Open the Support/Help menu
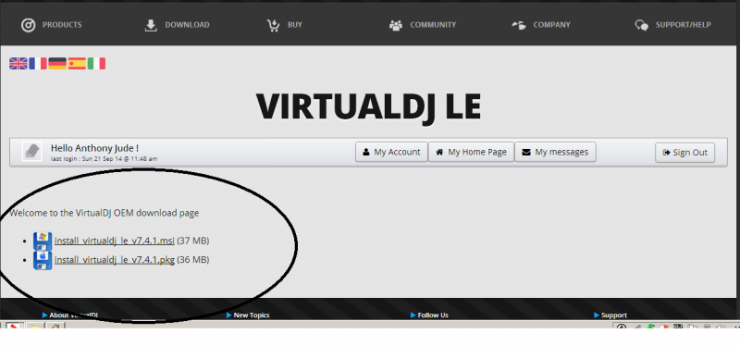 click(x=673, y=25)
